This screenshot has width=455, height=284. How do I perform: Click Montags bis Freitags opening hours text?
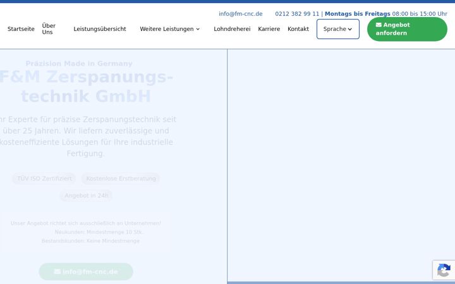[x=357, y=14]
